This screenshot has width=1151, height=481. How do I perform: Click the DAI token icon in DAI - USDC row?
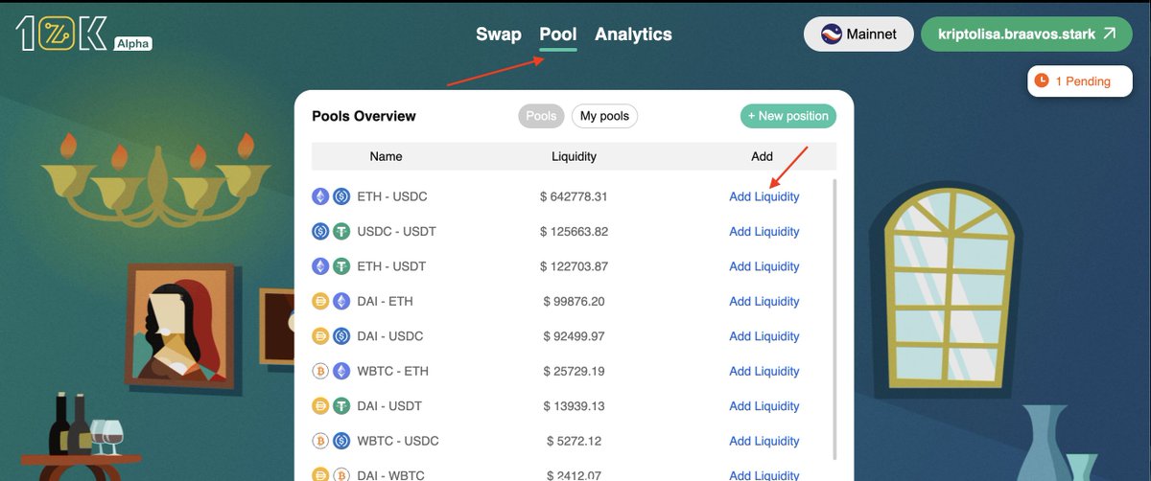320,336
